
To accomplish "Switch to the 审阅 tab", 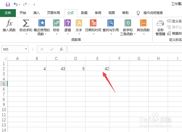I will coord(98,13).
